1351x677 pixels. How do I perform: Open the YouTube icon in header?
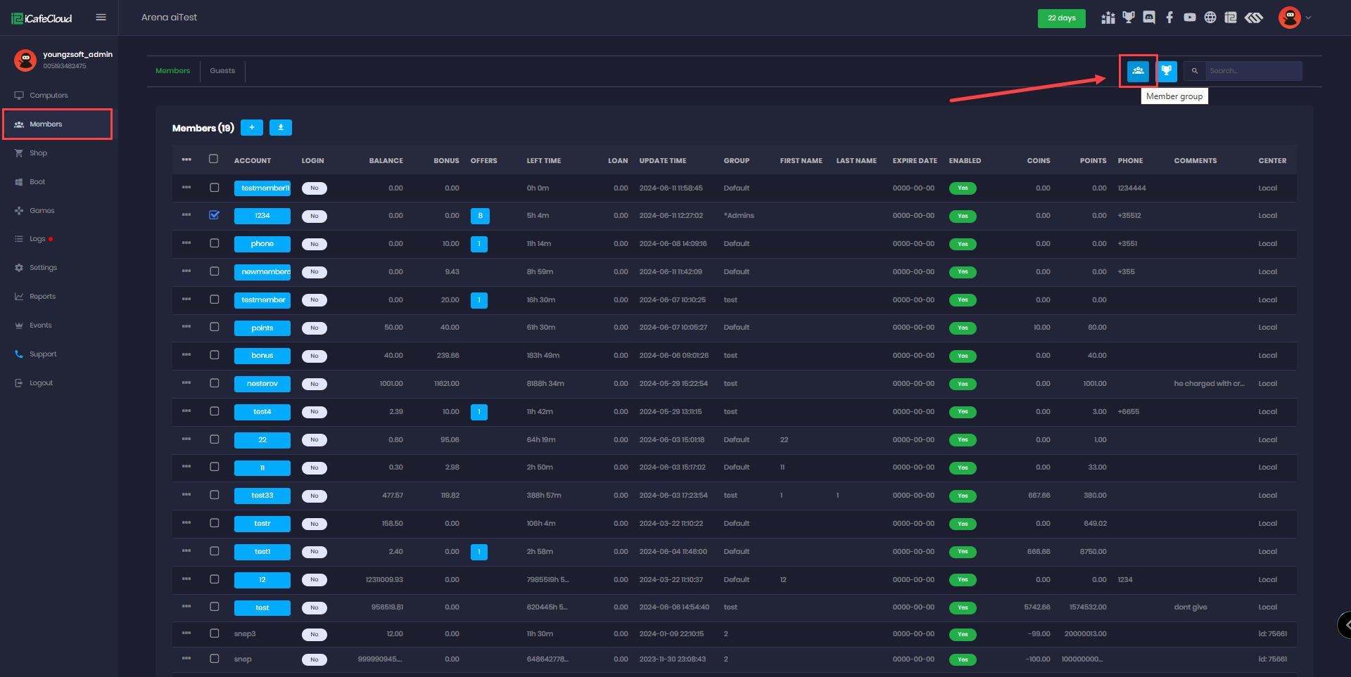pos(1190,18)
